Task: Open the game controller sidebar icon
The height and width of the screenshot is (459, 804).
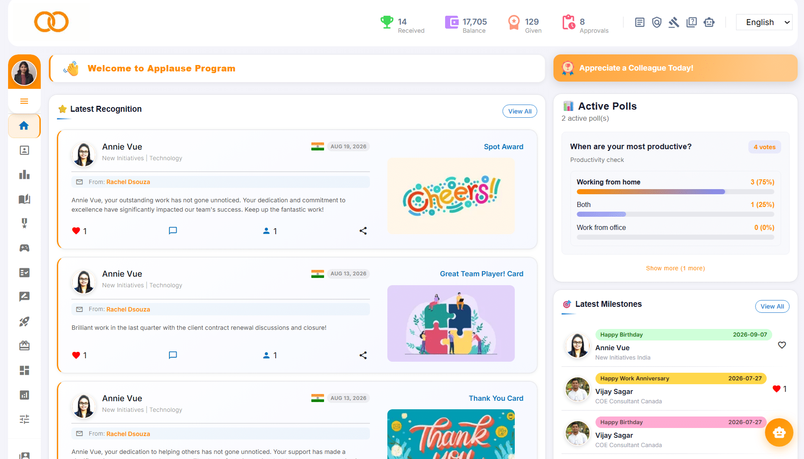Action: pos(24,248)
